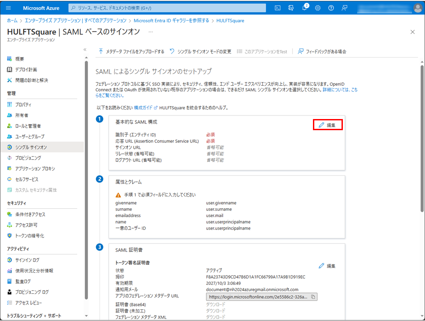This screenshot has height=321, width=425.
Task: Open the notifications bell icon
Action: coord(304,8)
